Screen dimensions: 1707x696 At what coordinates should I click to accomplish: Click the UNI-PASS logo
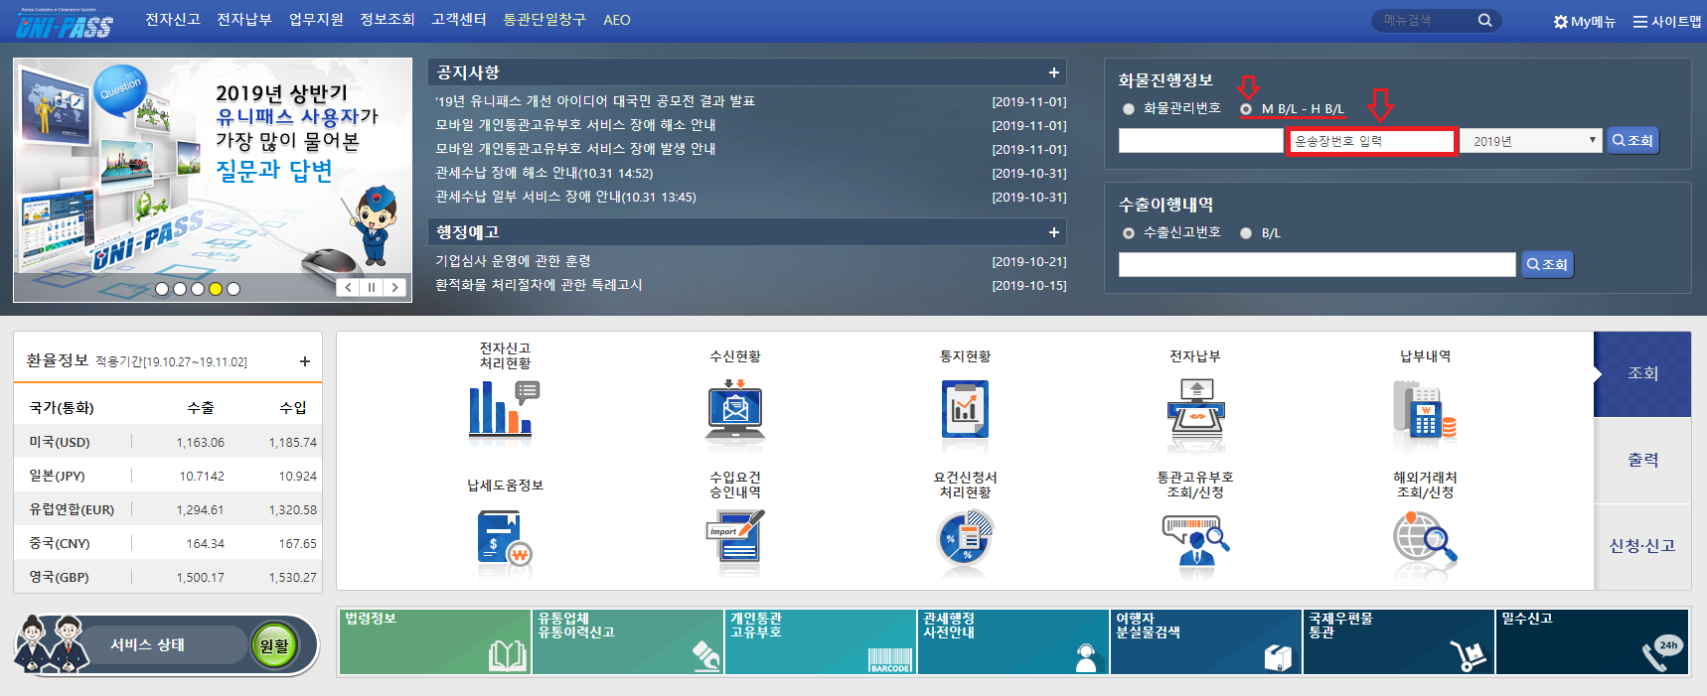[65, 23]
